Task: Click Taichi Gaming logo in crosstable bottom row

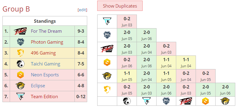Action: pos(127,101)
